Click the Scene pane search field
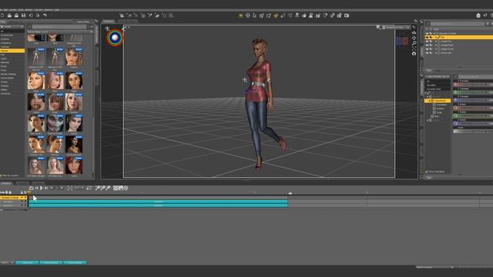The width and height of the screenshot is (493, 277). click(x=457, y=24)
